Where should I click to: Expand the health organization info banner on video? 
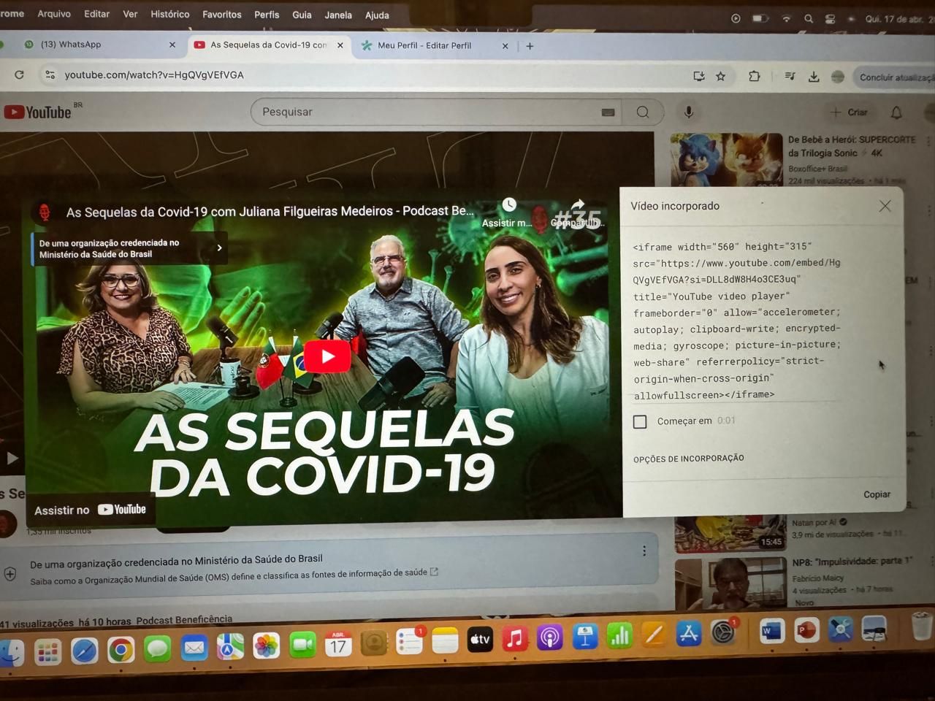(130, 248)
